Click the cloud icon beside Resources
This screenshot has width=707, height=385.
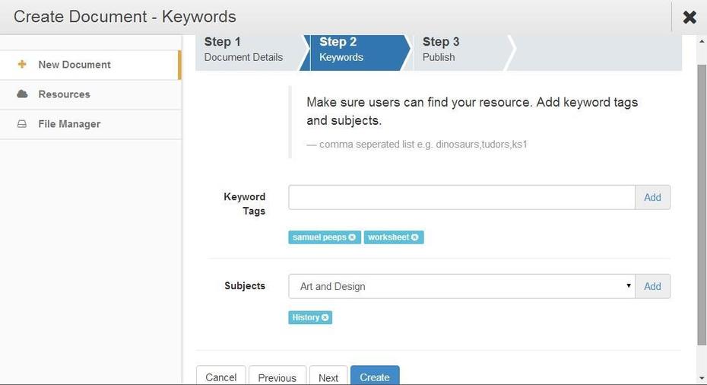point(22,94)
